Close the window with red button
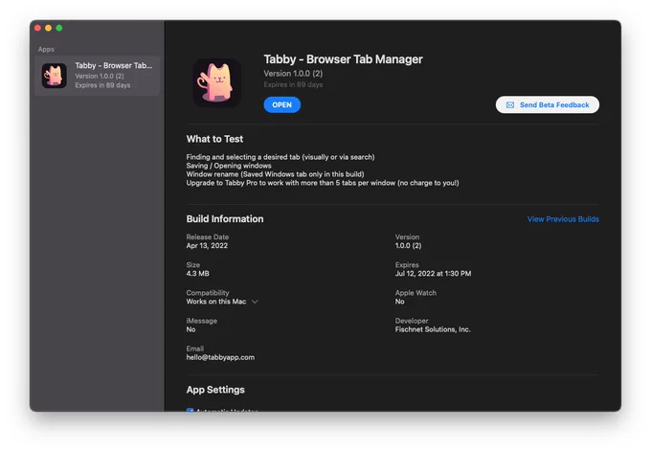 tap(37, 28)
